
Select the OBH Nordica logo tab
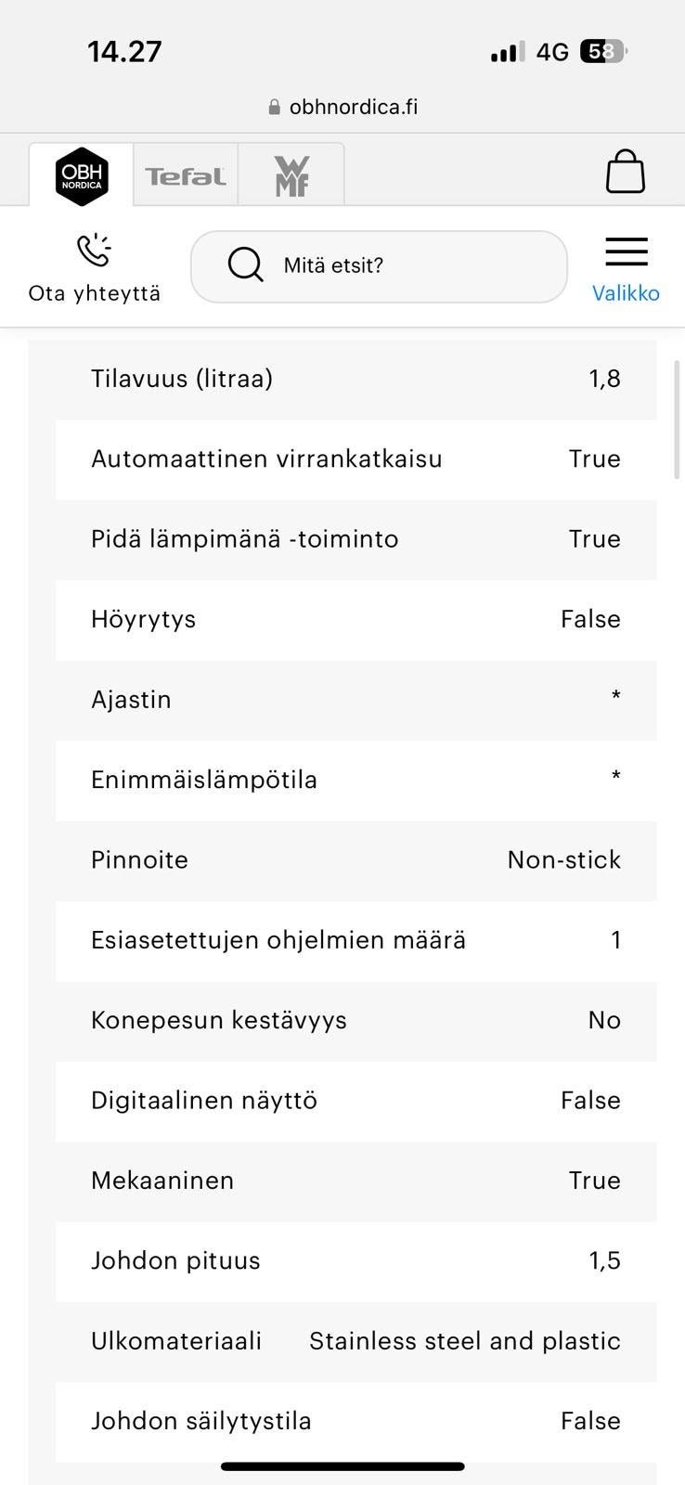(82, 175)
